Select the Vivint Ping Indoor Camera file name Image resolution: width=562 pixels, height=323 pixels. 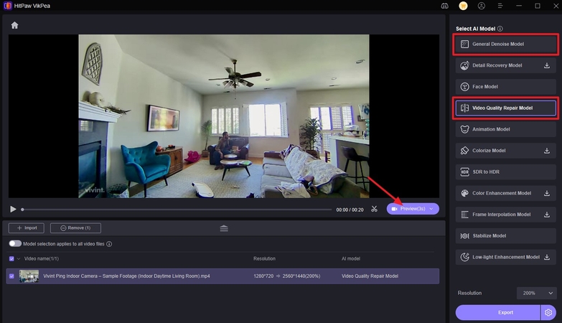tap(126, 276)
